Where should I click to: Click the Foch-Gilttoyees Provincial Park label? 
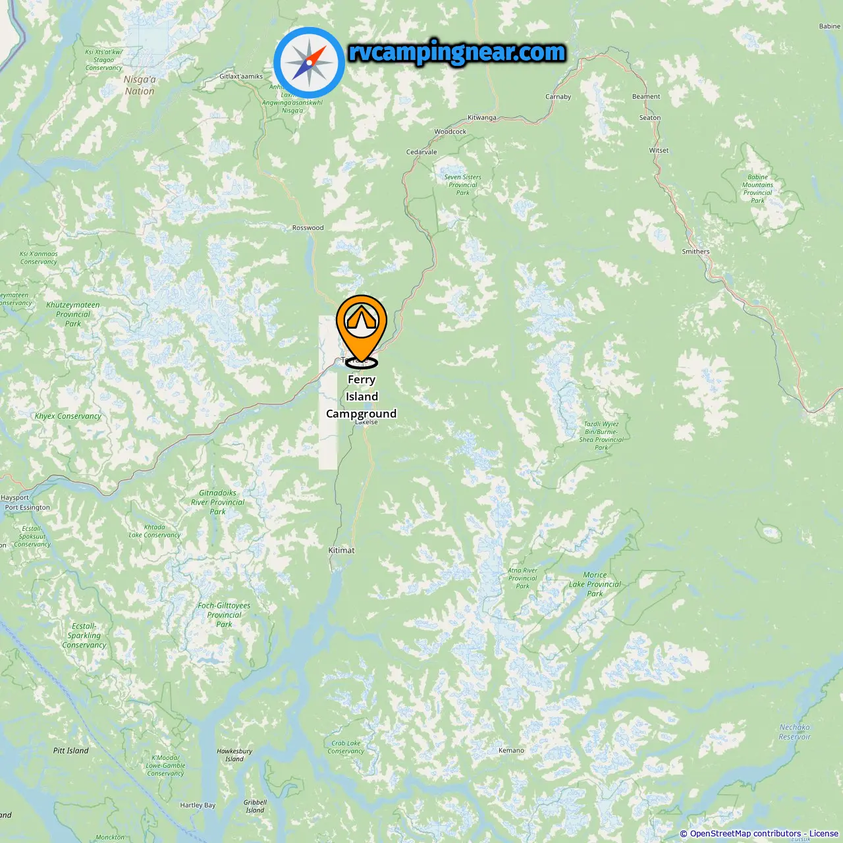[225, 615]
